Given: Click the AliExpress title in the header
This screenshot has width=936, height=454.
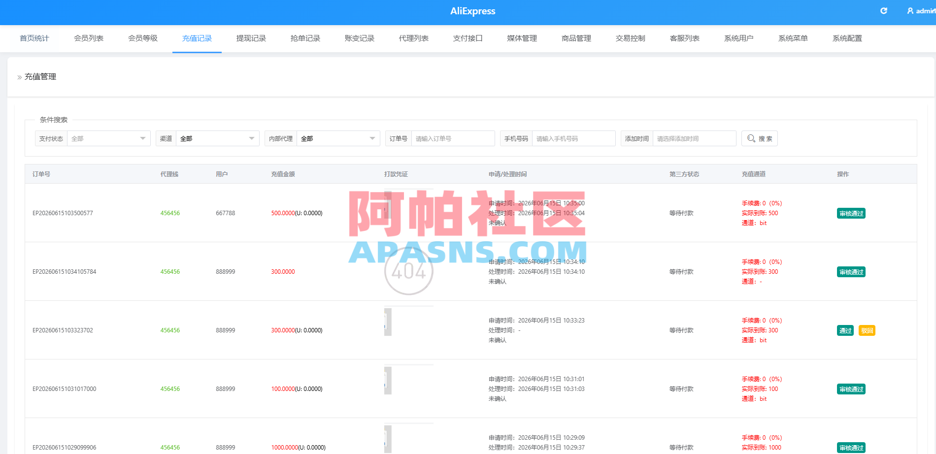Looking at the screenshot, I should click(473, 11).
